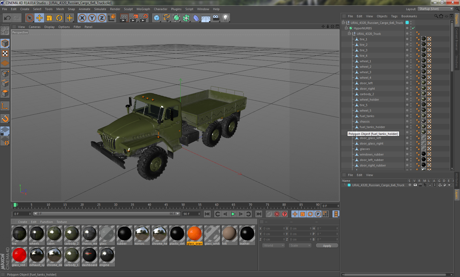Screen dimensions: 460x277
Task: Open the Scale mode dropdown
Action: [x=300, y=245]
